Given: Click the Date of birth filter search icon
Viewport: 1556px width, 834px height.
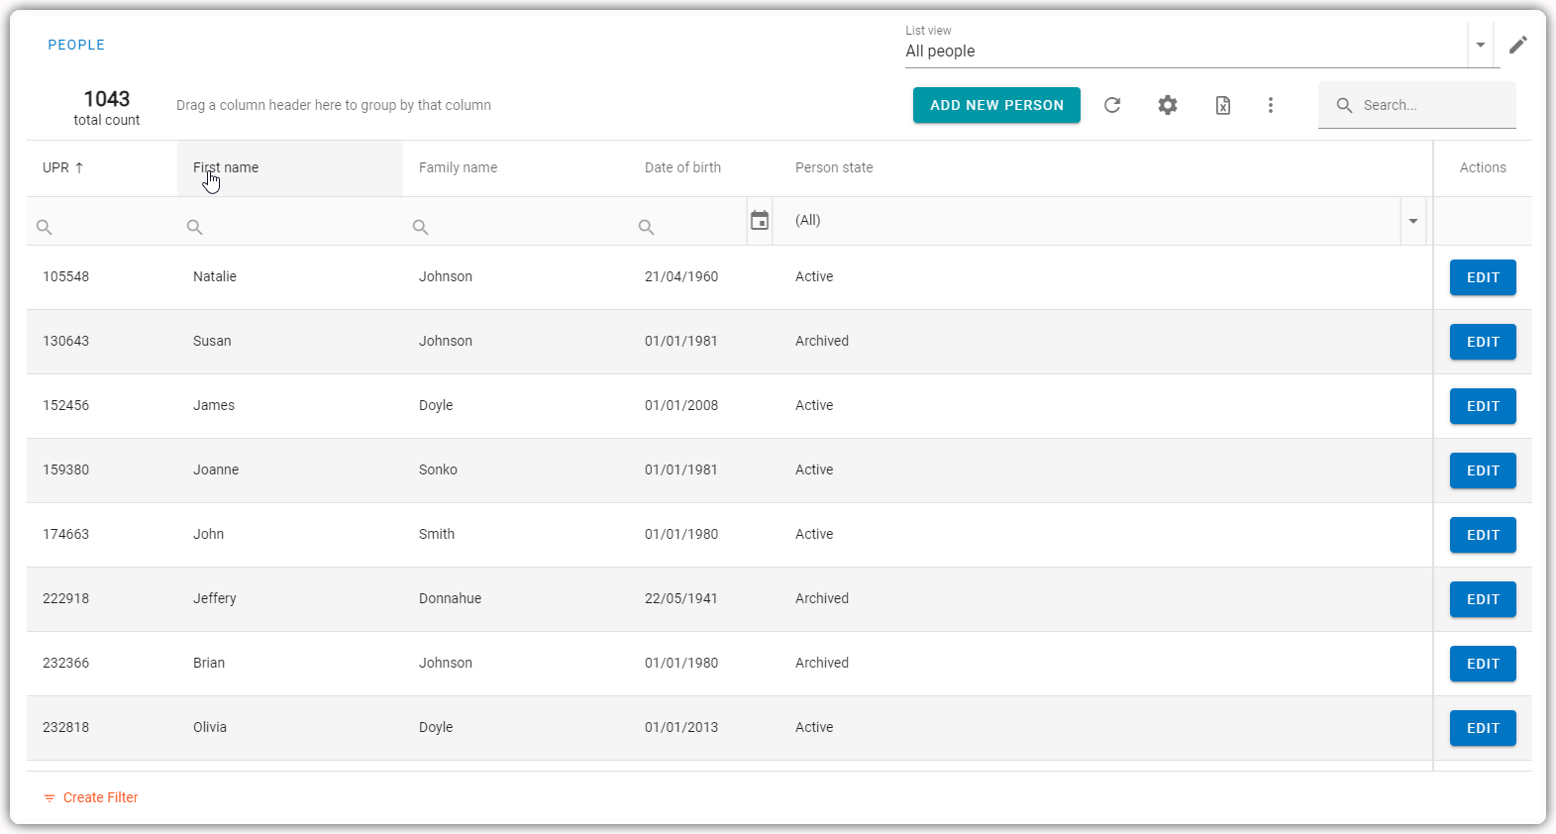Looking at the screenshot, I should point(647,227).
